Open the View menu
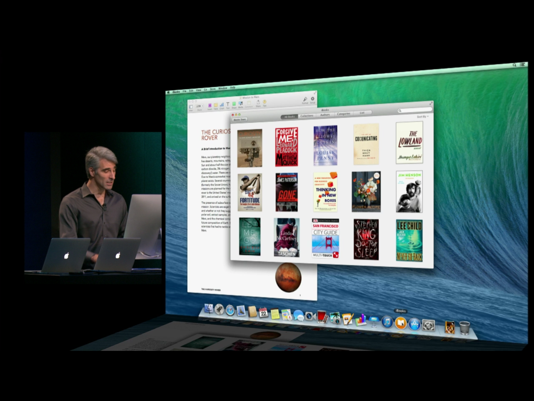 tap(198, 90)
